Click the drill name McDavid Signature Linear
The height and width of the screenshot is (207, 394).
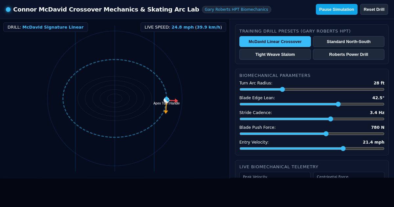point(53,27)
